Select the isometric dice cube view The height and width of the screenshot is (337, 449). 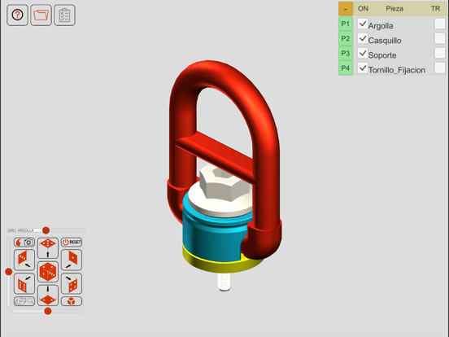pos(48,271)
